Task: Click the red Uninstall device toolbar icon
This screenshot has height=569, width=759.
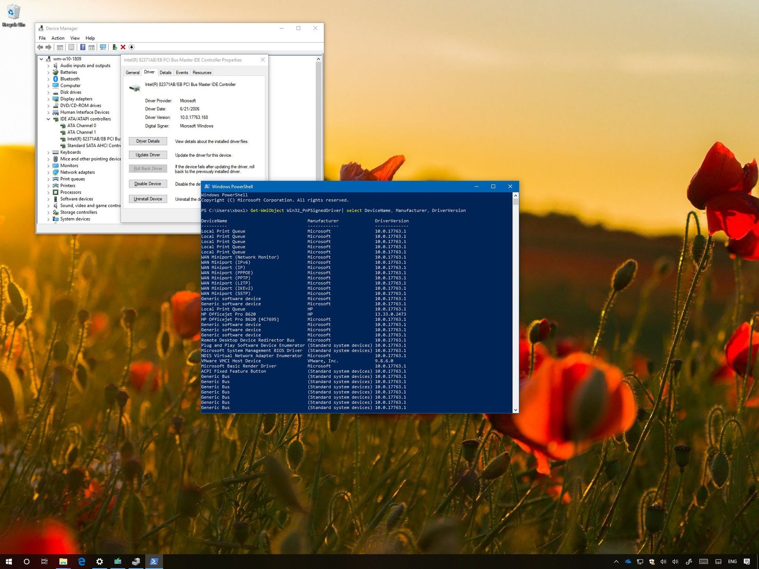Action: click(123, 47)
